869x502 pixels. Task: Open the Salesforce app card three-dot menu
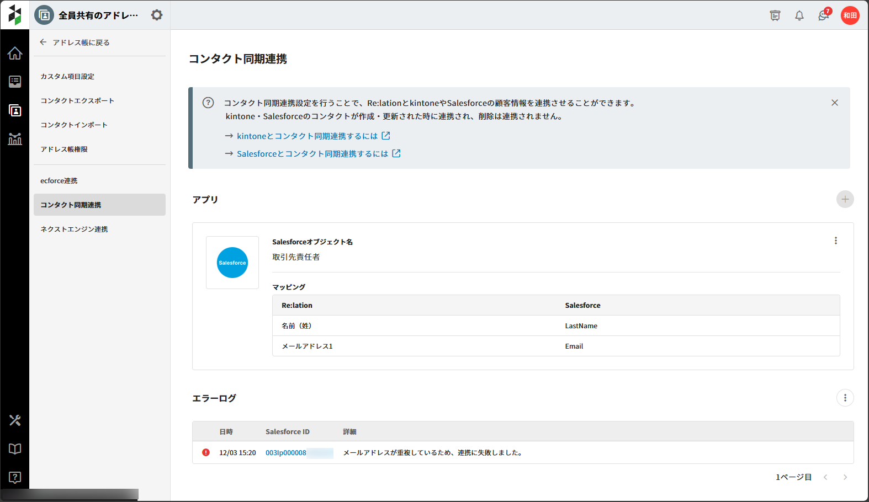(835, 241)
